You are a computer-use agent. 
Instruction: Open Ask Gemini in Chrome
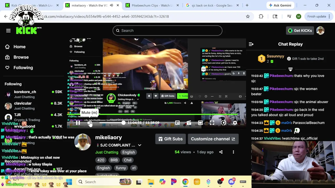tap(280, 5)
